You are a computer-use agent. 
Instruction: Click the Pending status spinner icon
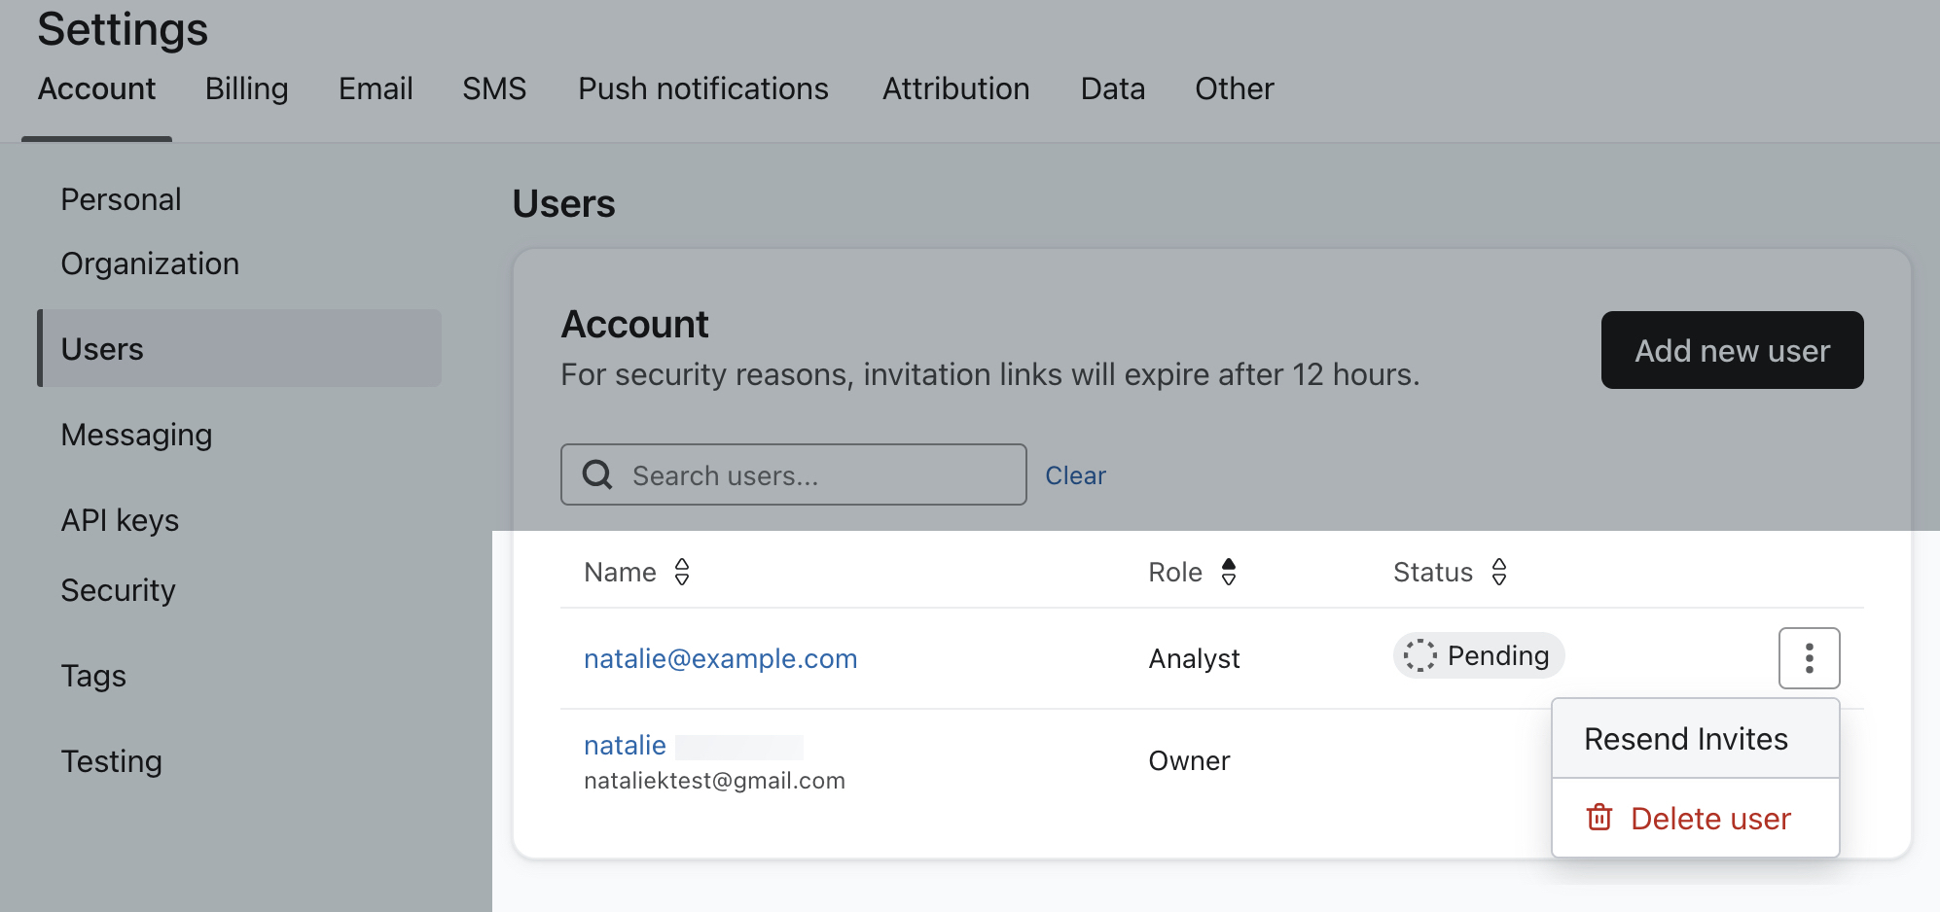pos(1419,655)
